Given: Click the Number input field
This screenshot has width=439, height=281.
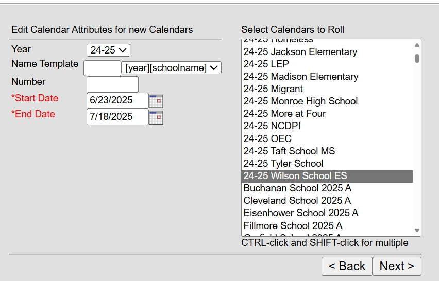Looking at the screenshot, I should coord(112,84).
